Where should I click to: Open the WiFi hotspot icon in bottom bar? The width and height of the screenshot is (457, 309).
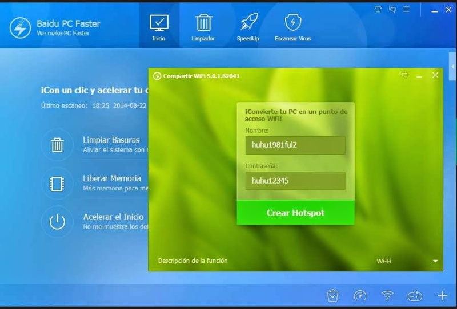387,296
